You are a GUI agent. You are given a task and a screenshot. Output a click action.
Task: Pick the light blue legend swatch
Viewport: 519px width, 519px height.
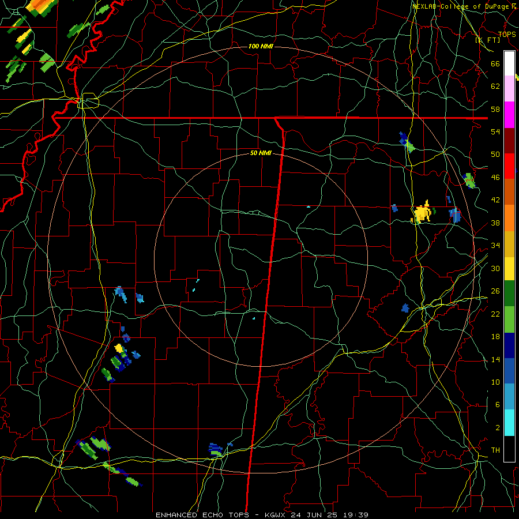(509, 397)
